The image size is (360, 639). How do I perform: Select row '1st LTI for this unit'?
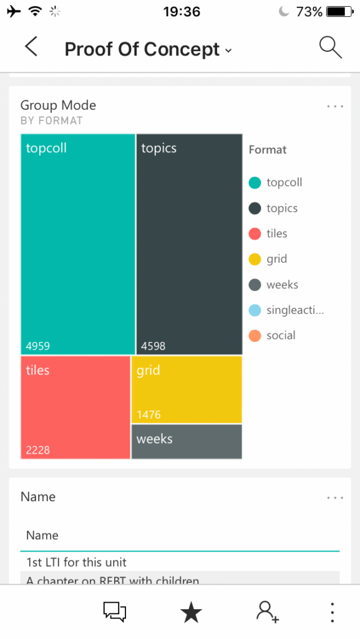point(180,562)
